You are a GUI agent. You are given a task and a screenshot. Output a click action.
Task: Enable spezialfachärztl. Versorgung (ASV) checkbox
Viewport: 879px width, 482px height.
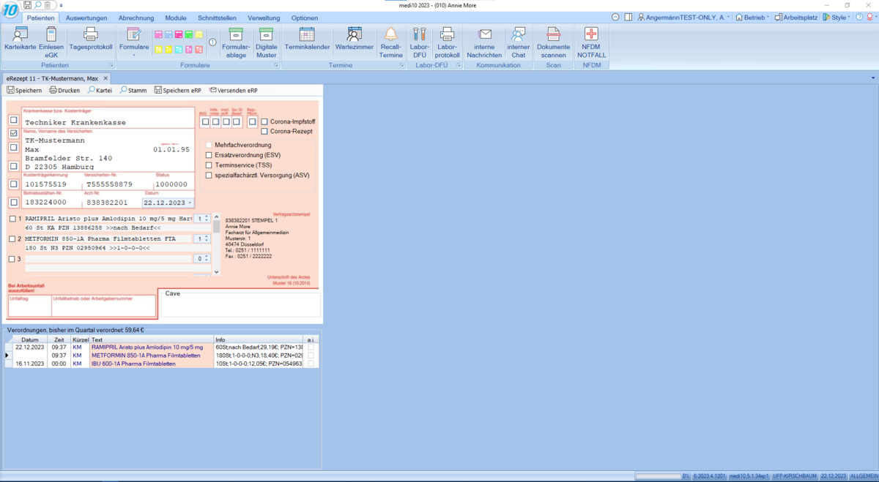click(x=209, y=176)
